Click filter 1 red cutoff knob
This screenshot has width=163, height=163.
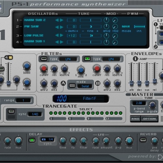(x=44, y=68)
